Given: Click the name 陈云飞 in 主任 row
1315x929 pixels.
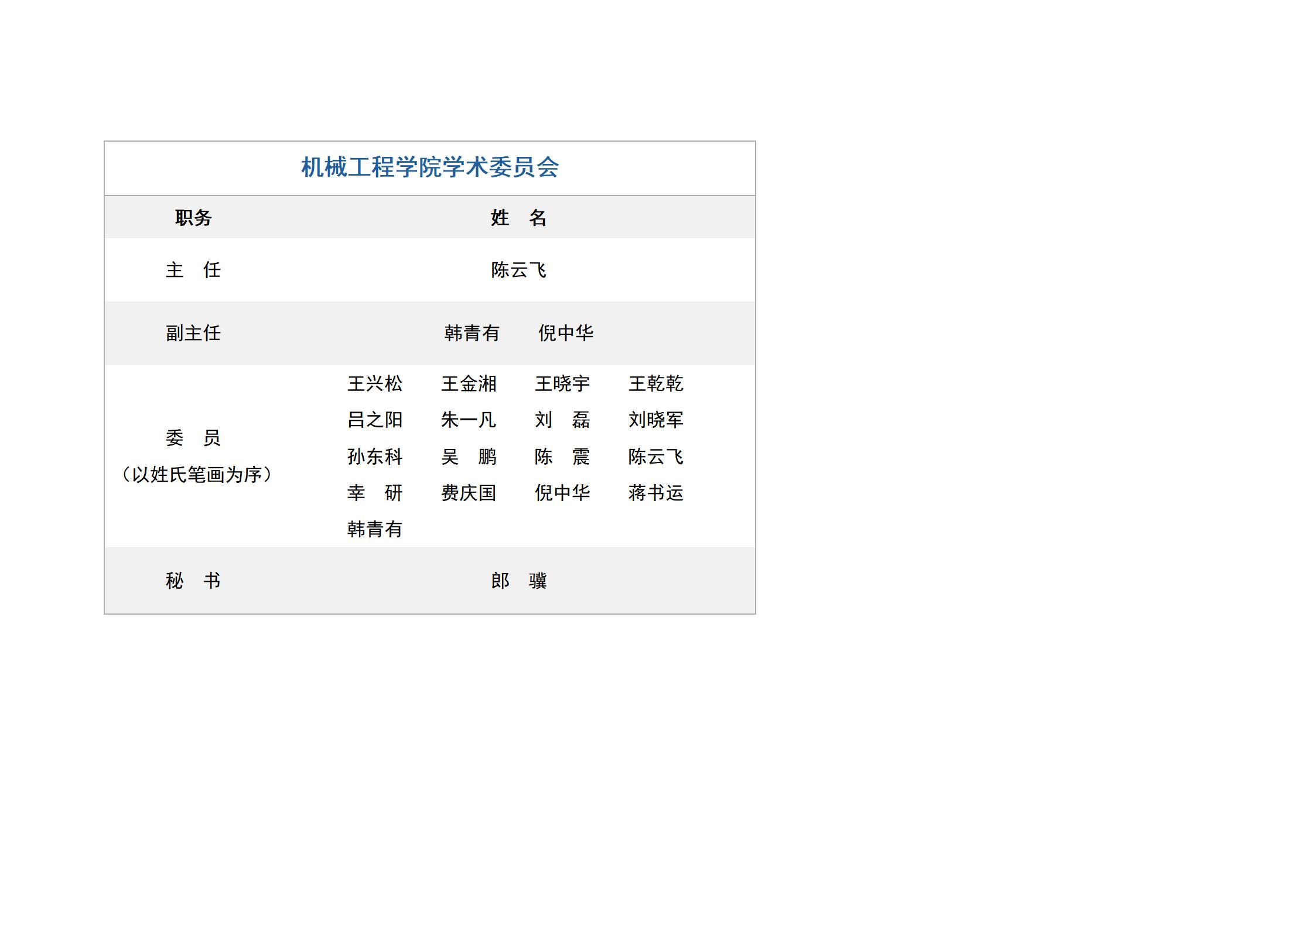Looking at the screenshot, I should tap(518, 270).
